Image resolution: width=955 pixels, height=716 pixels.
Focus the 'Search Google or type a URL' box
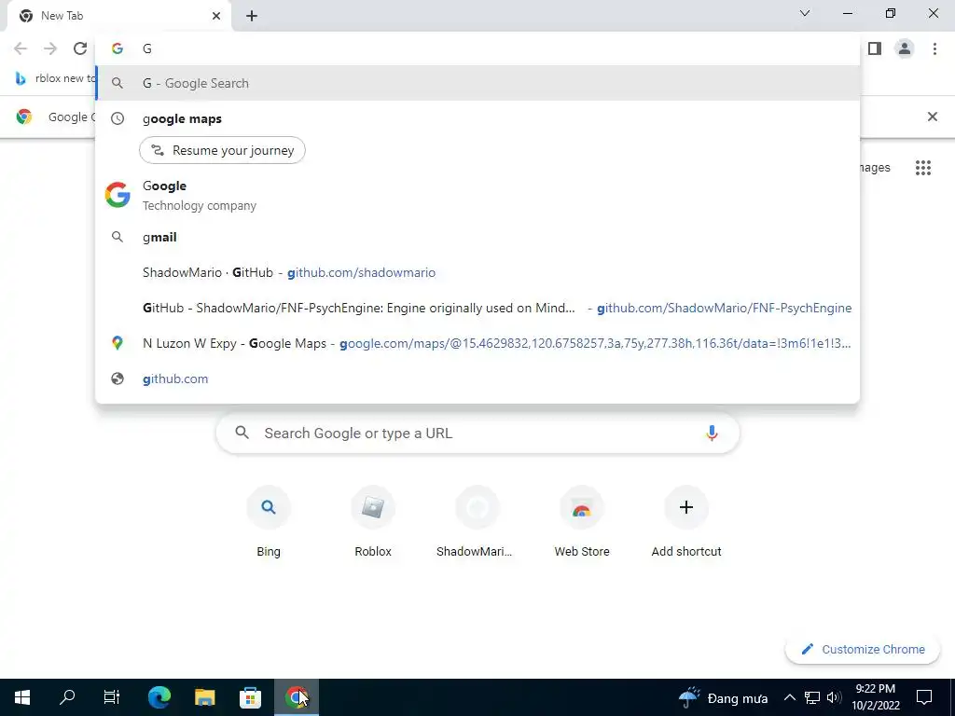[x=477, y=434]
